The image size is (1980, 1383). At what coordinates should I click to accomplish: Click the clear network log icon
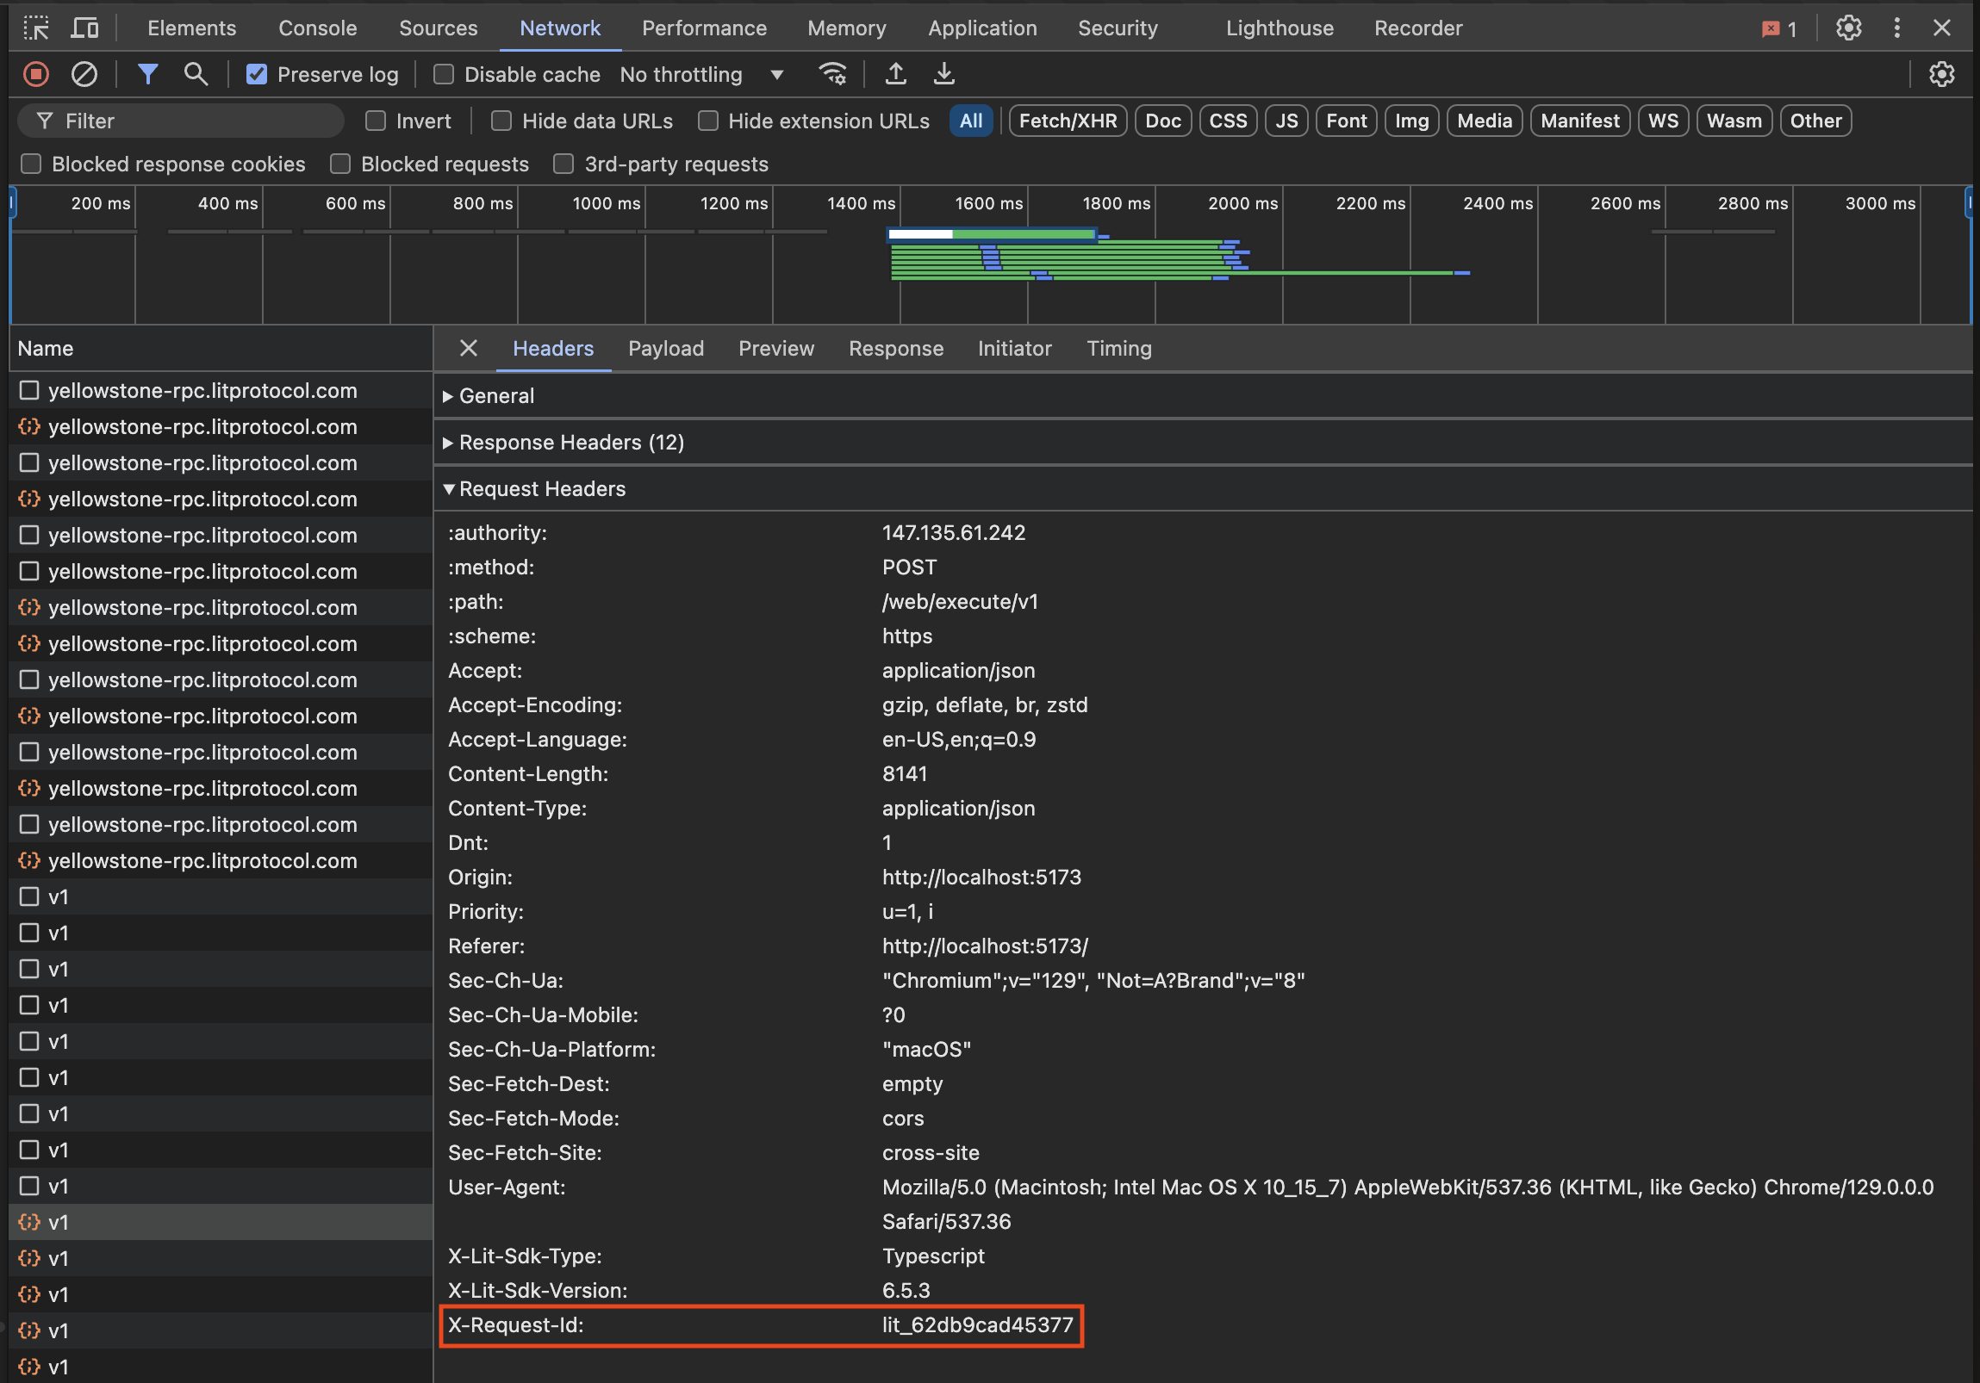(x=86, y=72)
